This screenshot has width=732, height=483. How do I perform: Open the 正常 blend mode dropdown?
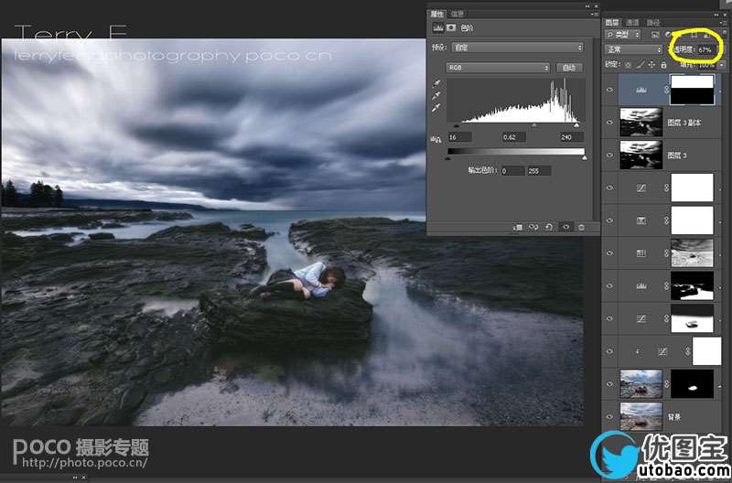tap(633, 49)
